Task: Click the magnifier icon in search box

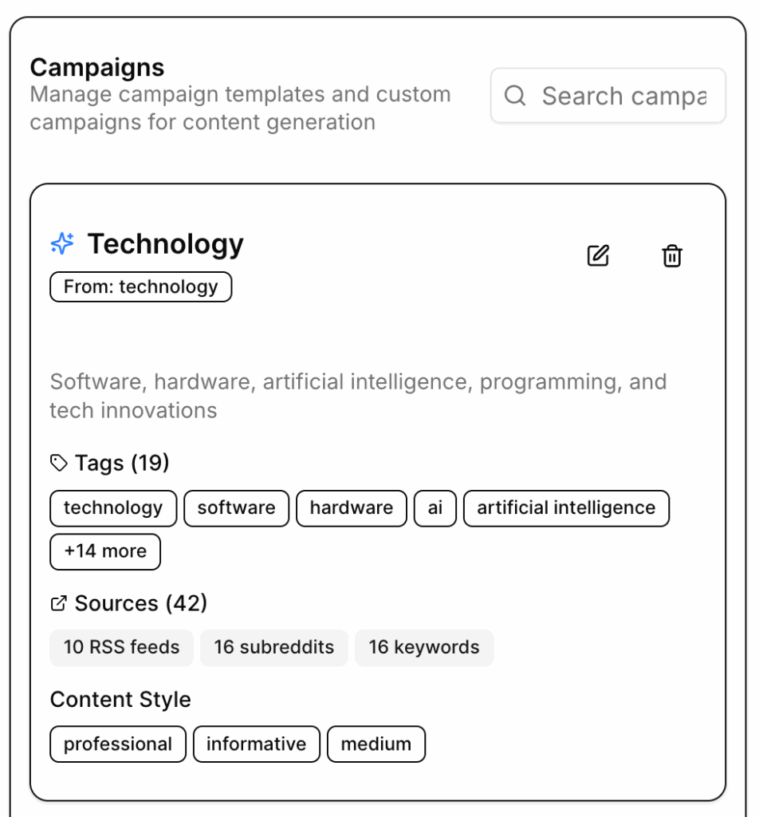Action: (x=516, y=96)
